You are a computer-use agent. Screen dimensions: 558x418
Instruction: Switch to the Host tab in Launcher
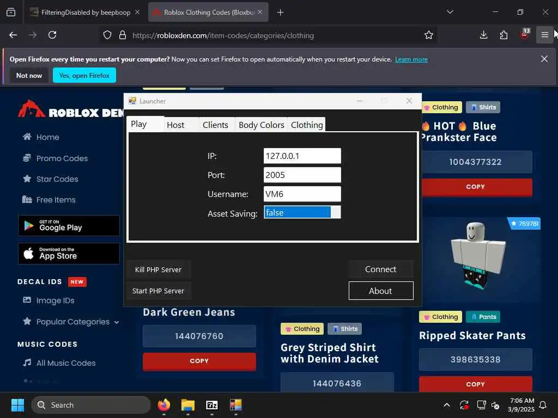(181, 125)
